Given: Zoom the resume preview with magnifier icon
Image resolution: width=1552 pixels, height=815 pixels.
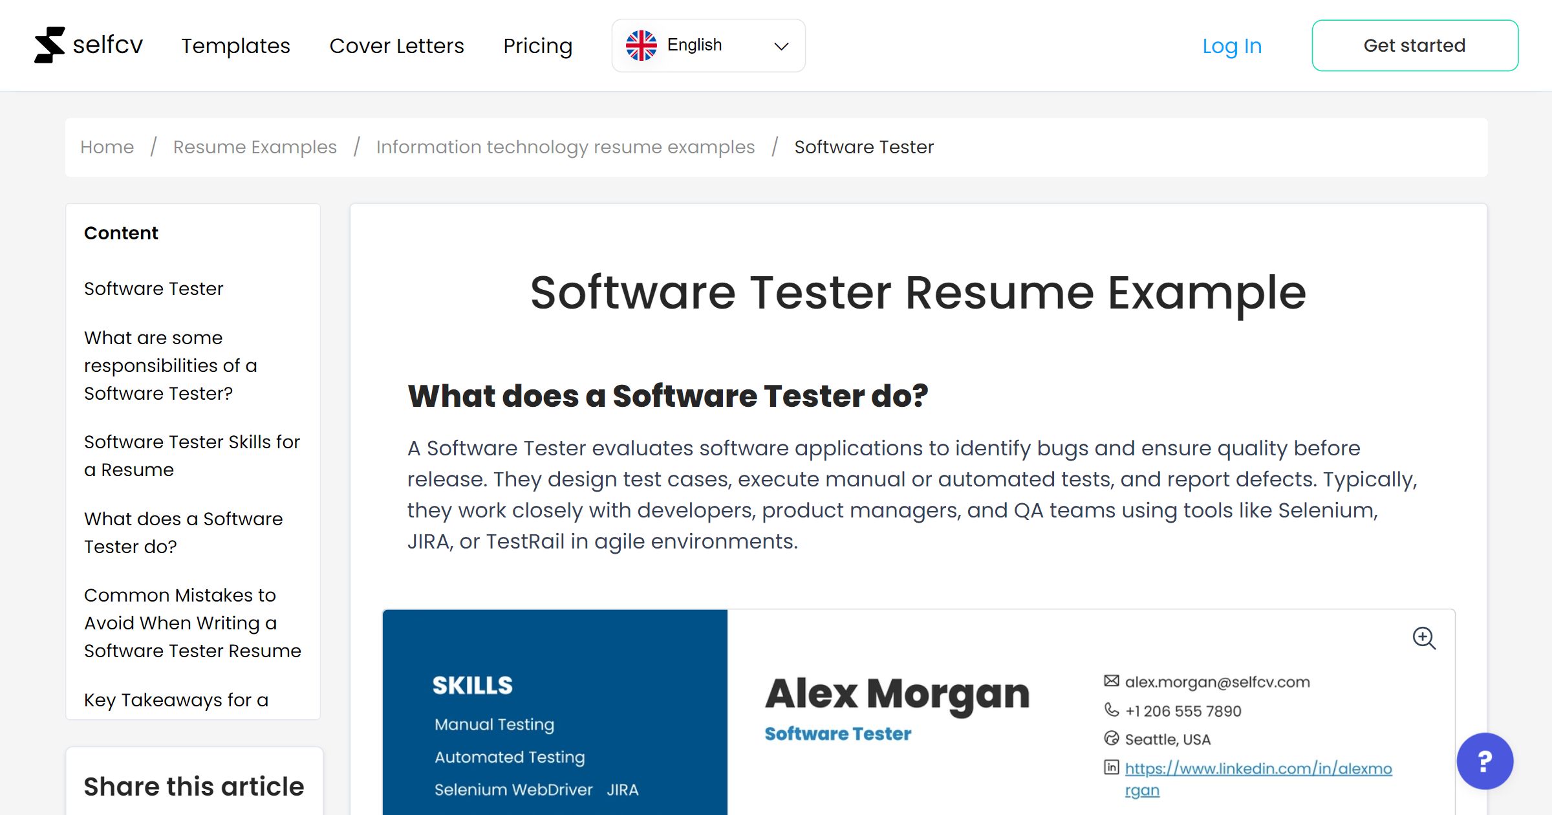Looking at the screenshot, I should pyautogui.click(x=1423, y=638).
